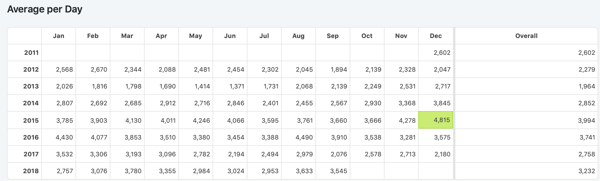
Task: Select the Aug column header
Action: tap(298, 36)
